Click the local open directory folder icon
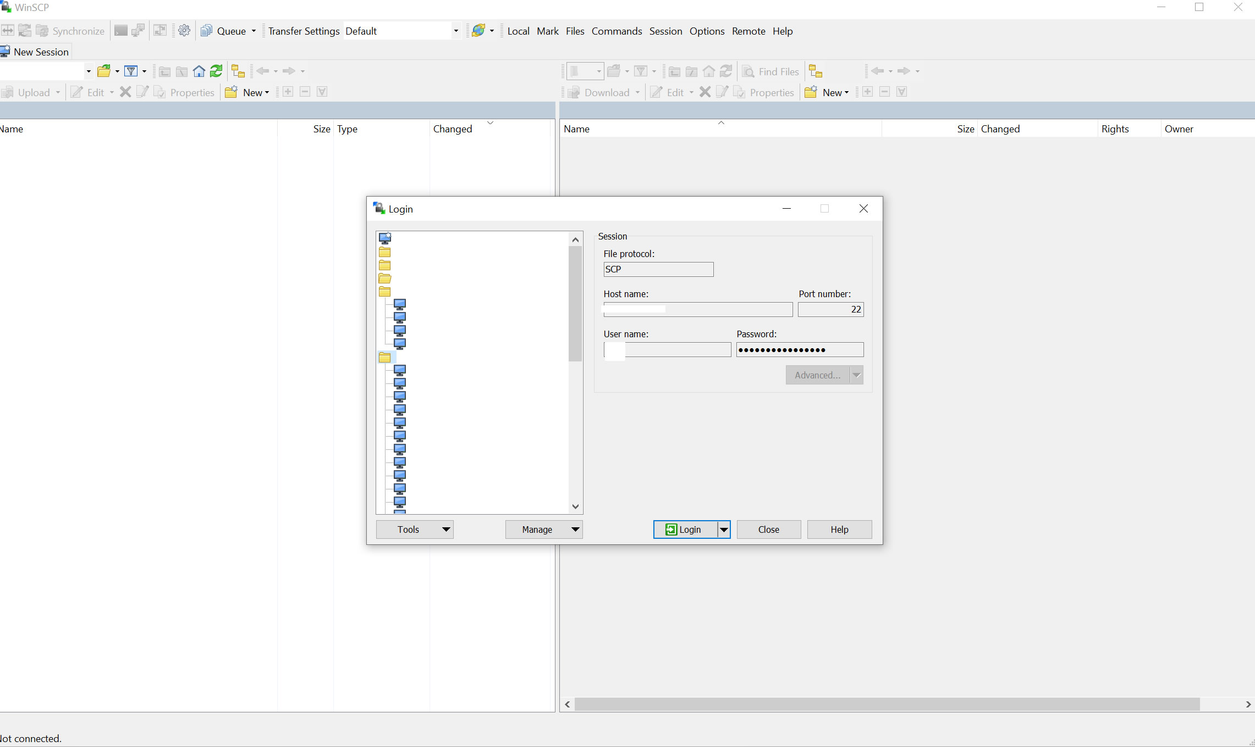1255x747 pixels. coord(104,71)
